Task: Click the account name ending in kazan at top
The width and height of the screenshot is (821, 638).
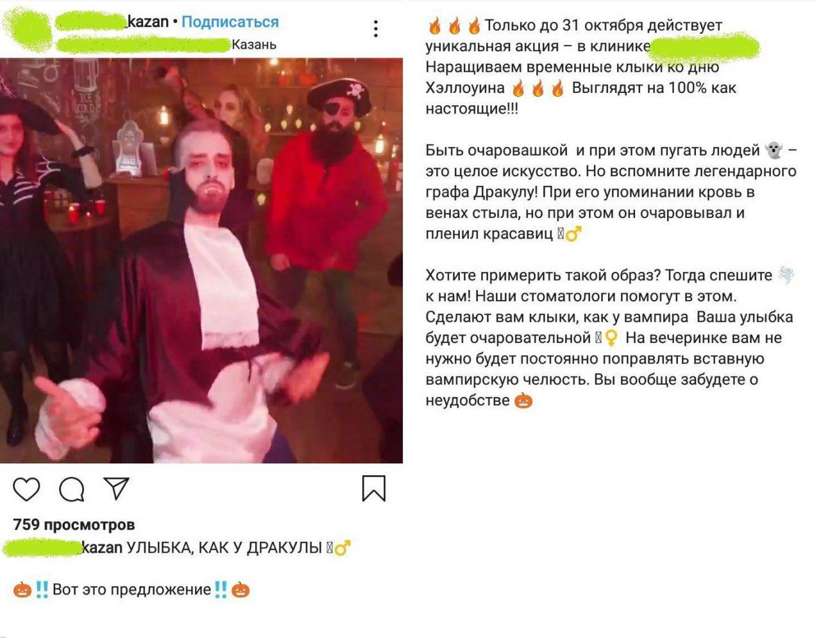Action: click(x=112, y=22)
